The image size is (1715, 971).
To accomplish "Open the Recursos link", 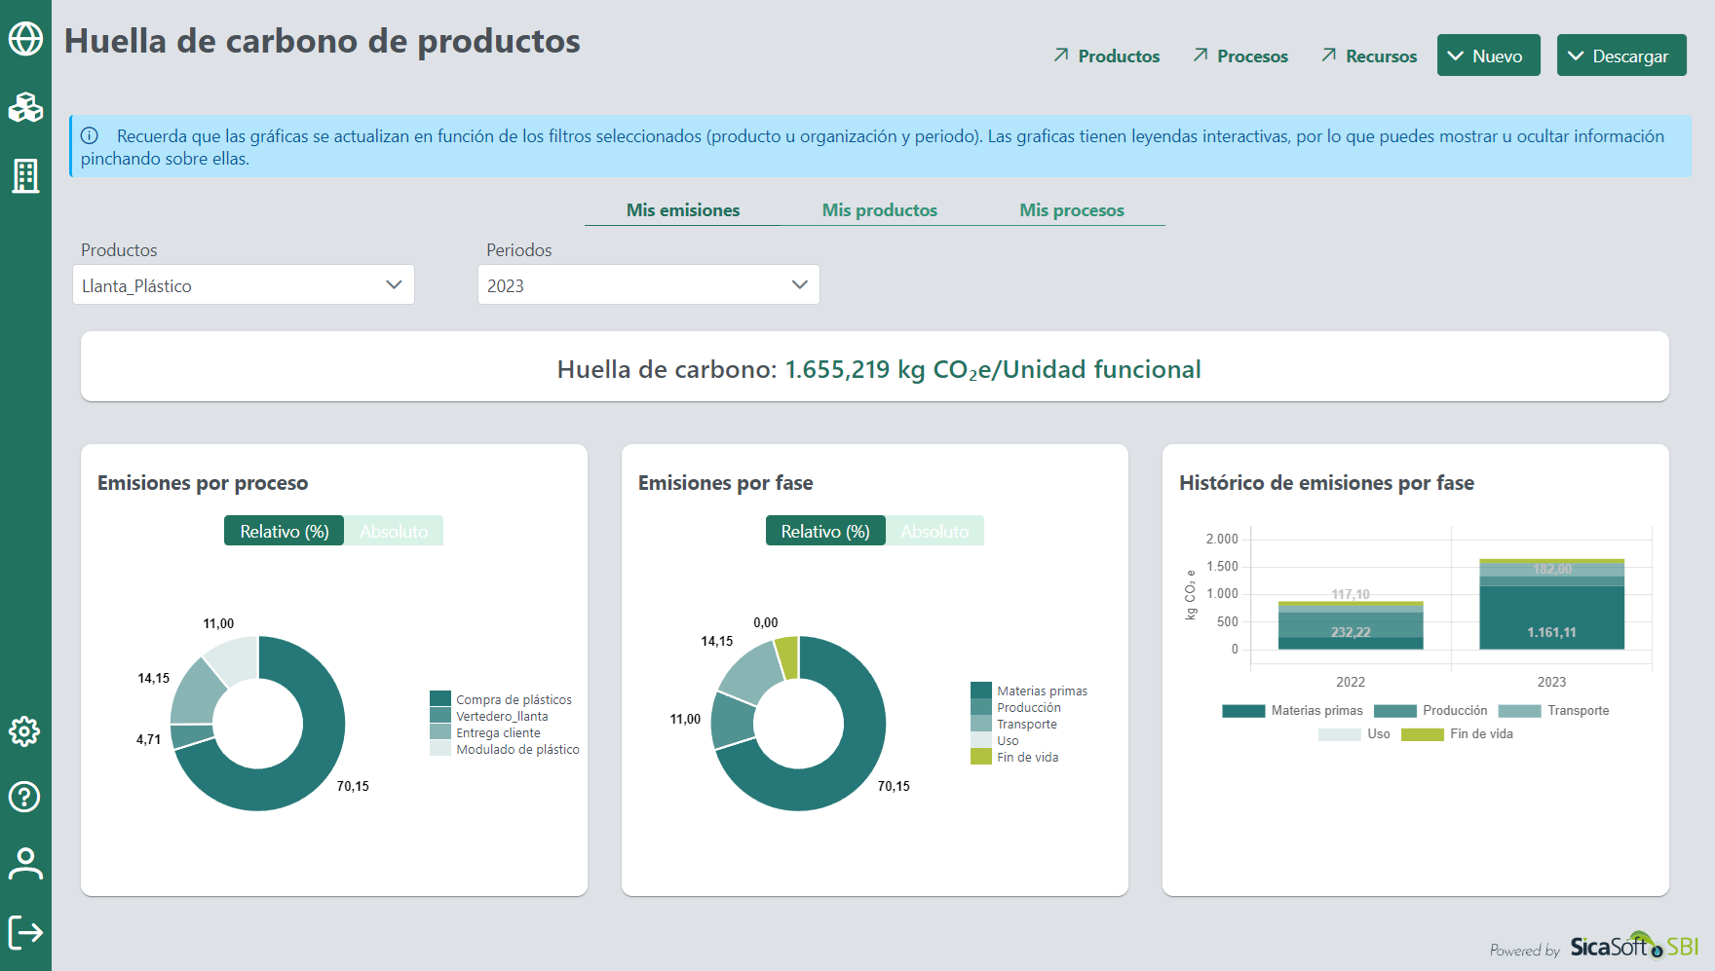I will [1381, 56].
